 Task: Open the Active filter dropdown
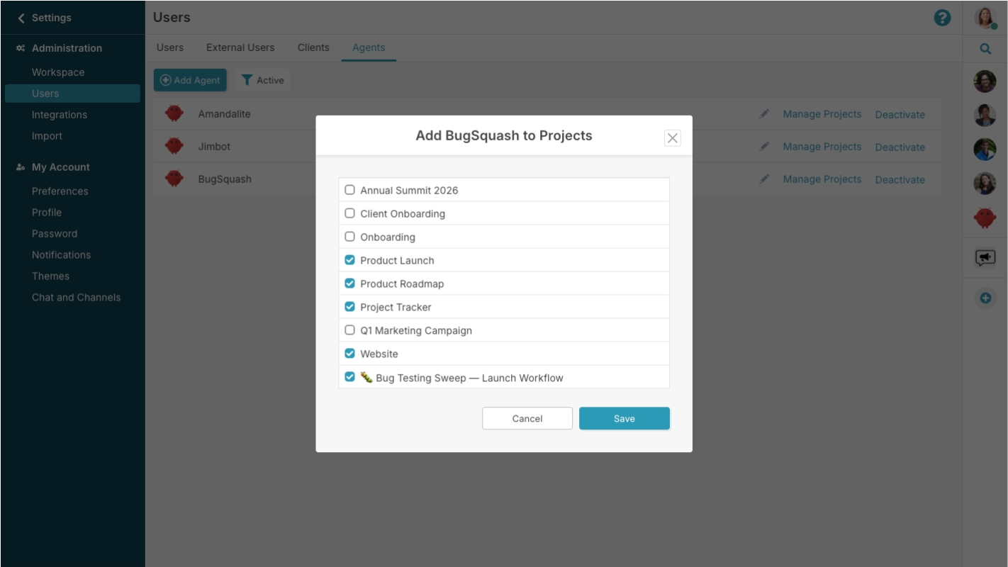click(x=263, y=80)
